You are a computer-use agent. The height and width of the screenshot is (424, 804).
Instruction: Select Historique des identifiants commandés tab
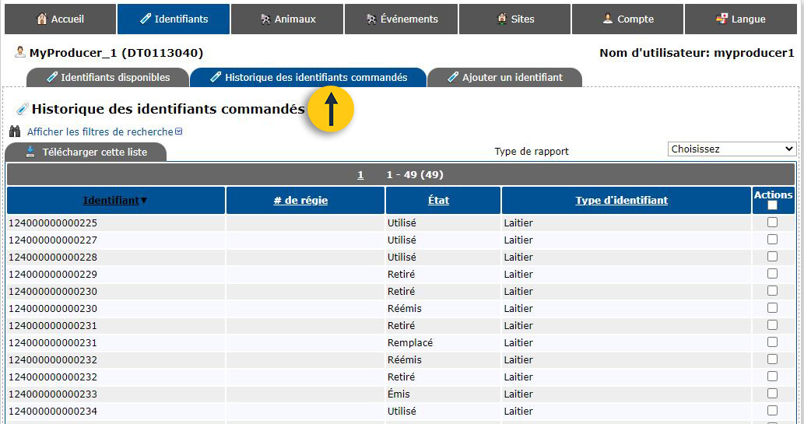(308, 78)
